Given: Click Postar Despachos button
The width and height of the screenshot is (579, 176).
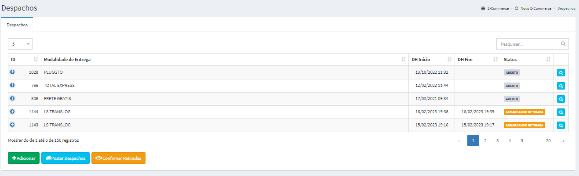Looking at the screenshot, I should [66, 158].
